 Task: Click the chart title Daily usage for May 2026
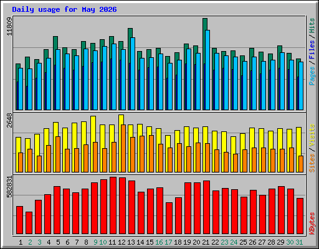(x=64, y=9)
